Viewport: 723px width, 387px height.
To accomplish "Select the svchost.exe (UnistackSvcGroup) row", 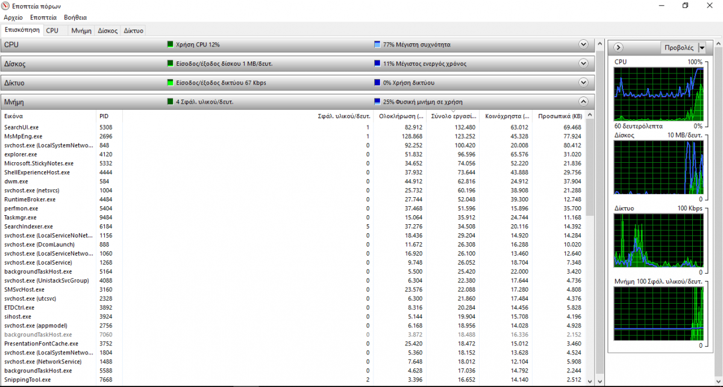I will (x=293, y=280).
